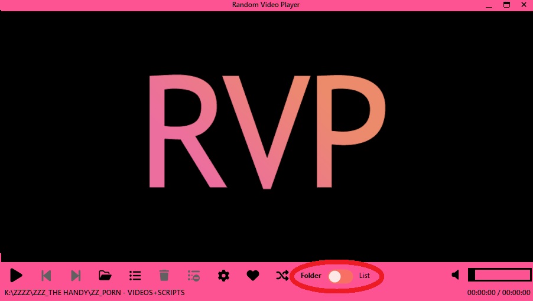Skip to the next video
The width and height of the screenshot is (533, 301).
coord(76,275)
